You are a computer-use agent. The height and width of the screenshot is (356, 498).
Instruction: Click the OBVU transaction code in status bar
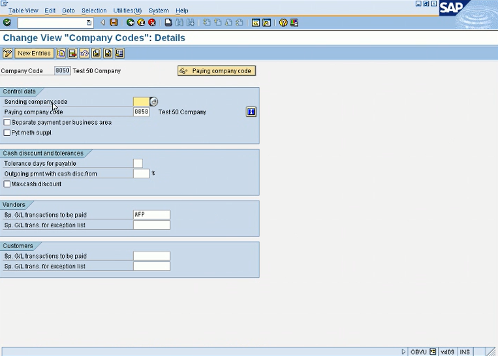tap(418, 352)
